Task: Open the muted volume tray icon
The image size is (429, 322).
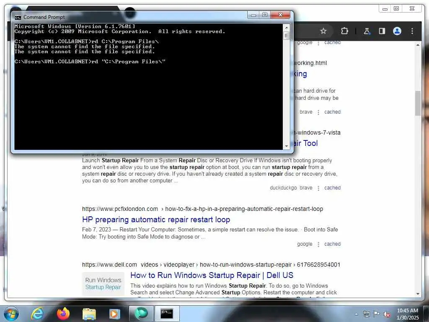Action: coord(387,314)
